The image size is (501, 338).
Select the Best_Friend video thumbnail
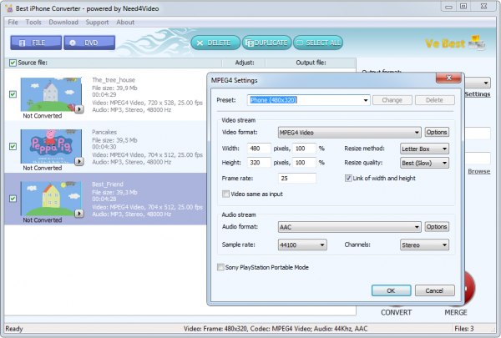(51, 199)
